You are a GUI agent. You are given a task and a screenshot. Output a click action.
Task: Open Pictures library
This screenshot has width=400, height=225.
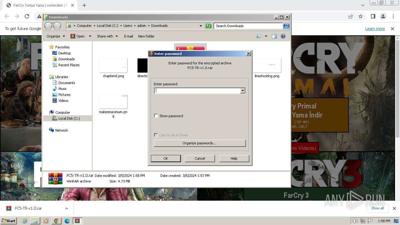(x=64, y=95)
